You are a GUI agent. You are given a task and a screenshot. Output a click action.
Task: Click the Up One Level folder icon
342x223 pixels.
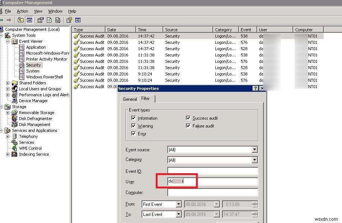(x=20, y=20)
